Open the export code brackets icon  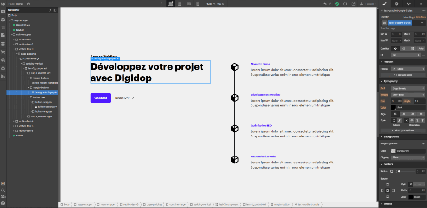tap(345, 4)
